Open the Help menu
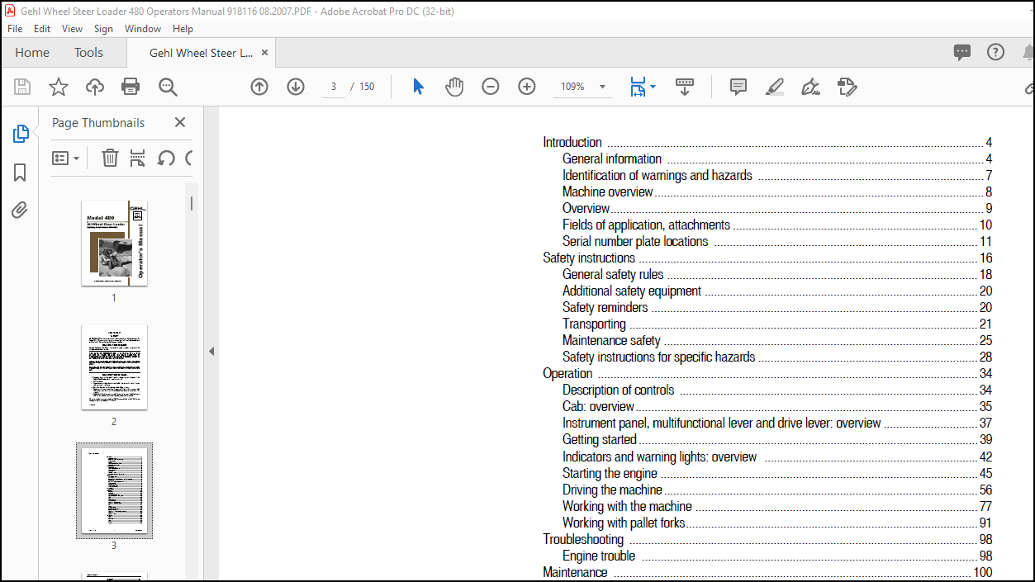The image size is (1035, 582). click(x=183, y=28)
